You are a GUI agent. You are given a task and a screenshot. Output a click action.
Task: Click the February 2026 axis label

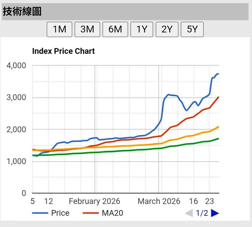94,201
